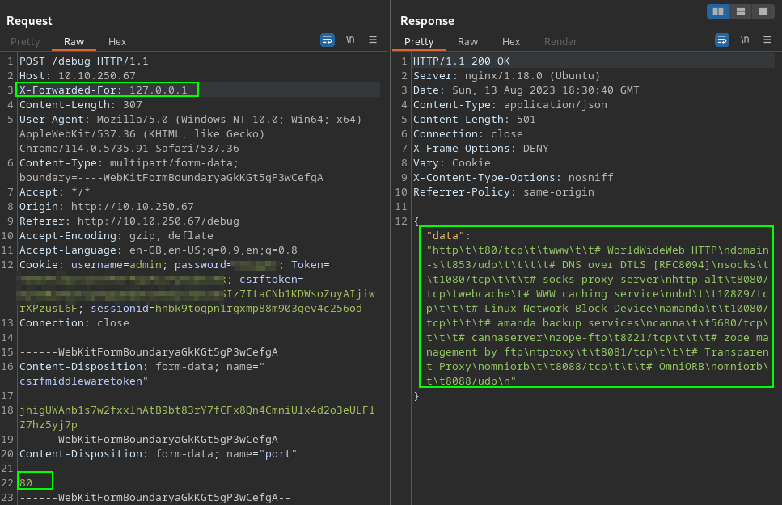Screen dimensions: 782x505
Task: Switch Response view to Pretty tab
Action: click(x=419, y=42)
